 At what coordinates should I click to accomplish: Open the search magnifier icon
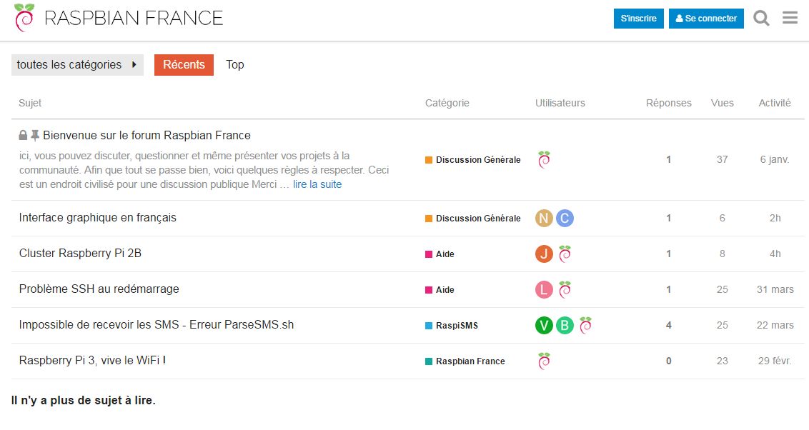tap(762, 18)
